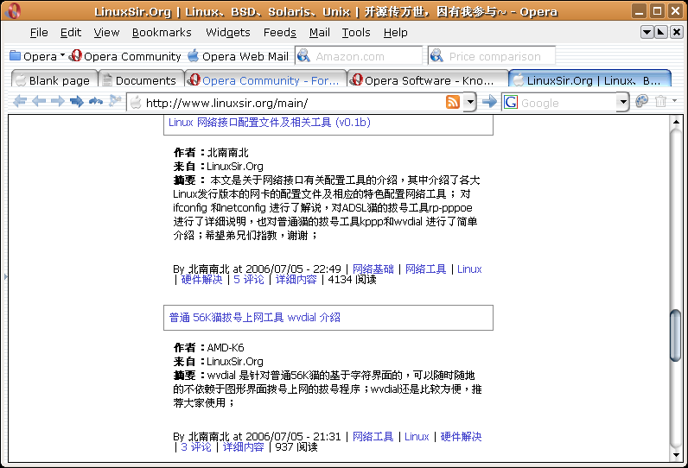The height and width of the screenshot is (468, 688).
Task: Click the scrollbar down arrow
Action: [676, 455]
